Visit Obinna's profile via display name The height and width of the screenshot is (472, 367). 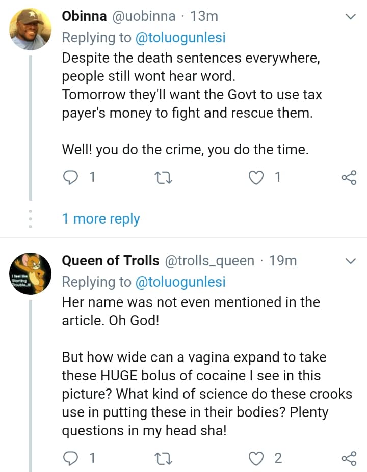[84, 16]
